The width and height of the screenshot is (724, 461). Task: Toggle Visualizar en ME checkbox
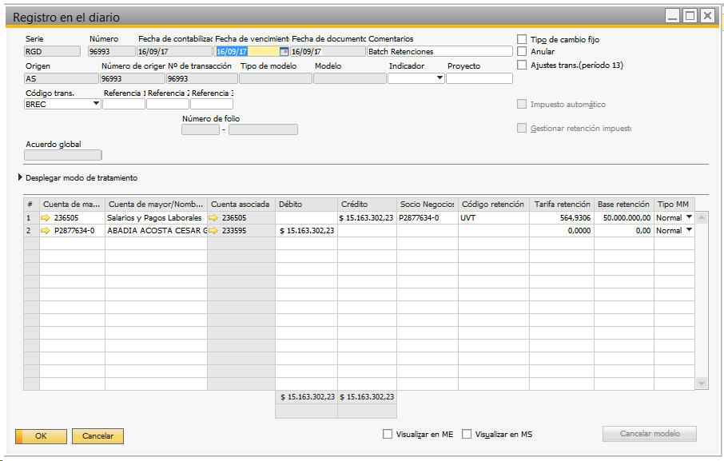388,435
